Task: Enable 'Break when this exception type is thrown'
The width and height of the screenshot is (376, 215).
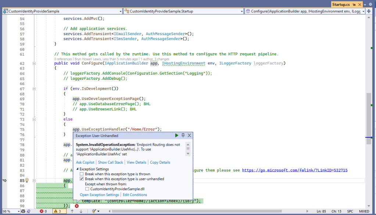Action: click(82, 174)
